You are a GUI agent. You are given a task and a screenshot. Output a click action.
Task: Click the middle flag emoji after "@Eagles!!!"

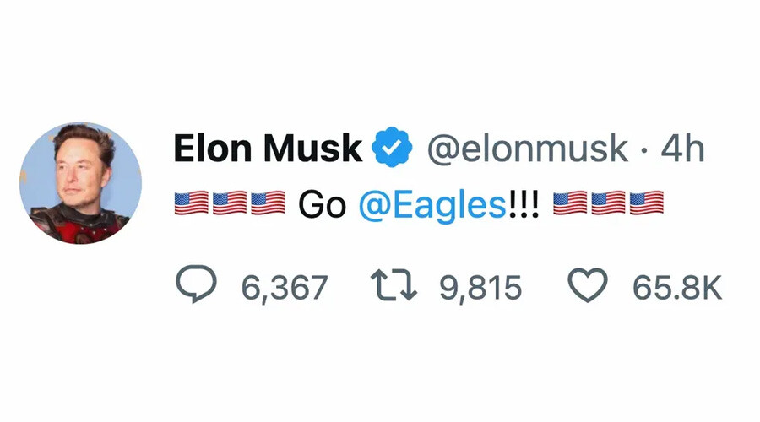tap(608, 203)
